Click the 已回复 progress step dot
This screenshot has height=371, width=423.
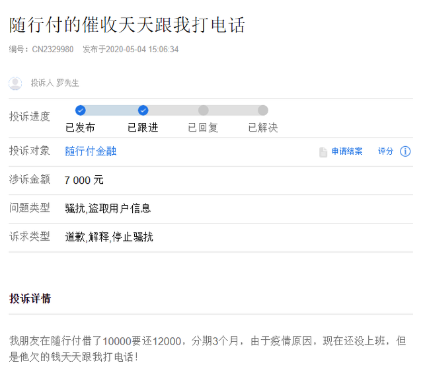(x=204, y=110)
